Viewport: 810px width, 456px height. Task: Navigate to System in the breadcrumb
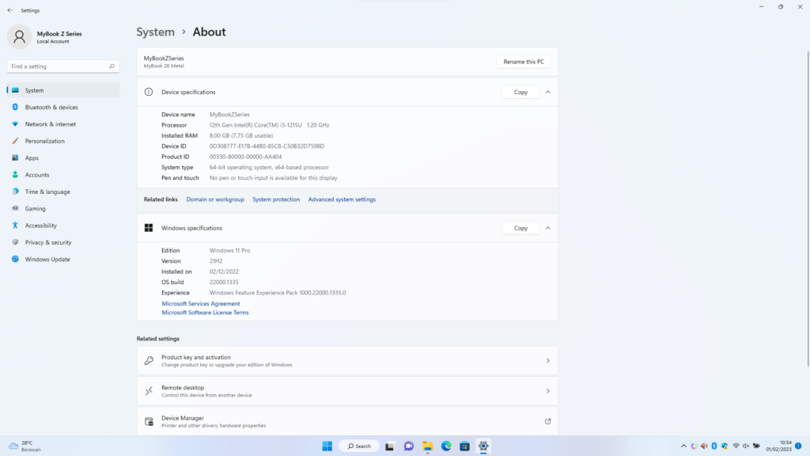[x=156, y=32]
